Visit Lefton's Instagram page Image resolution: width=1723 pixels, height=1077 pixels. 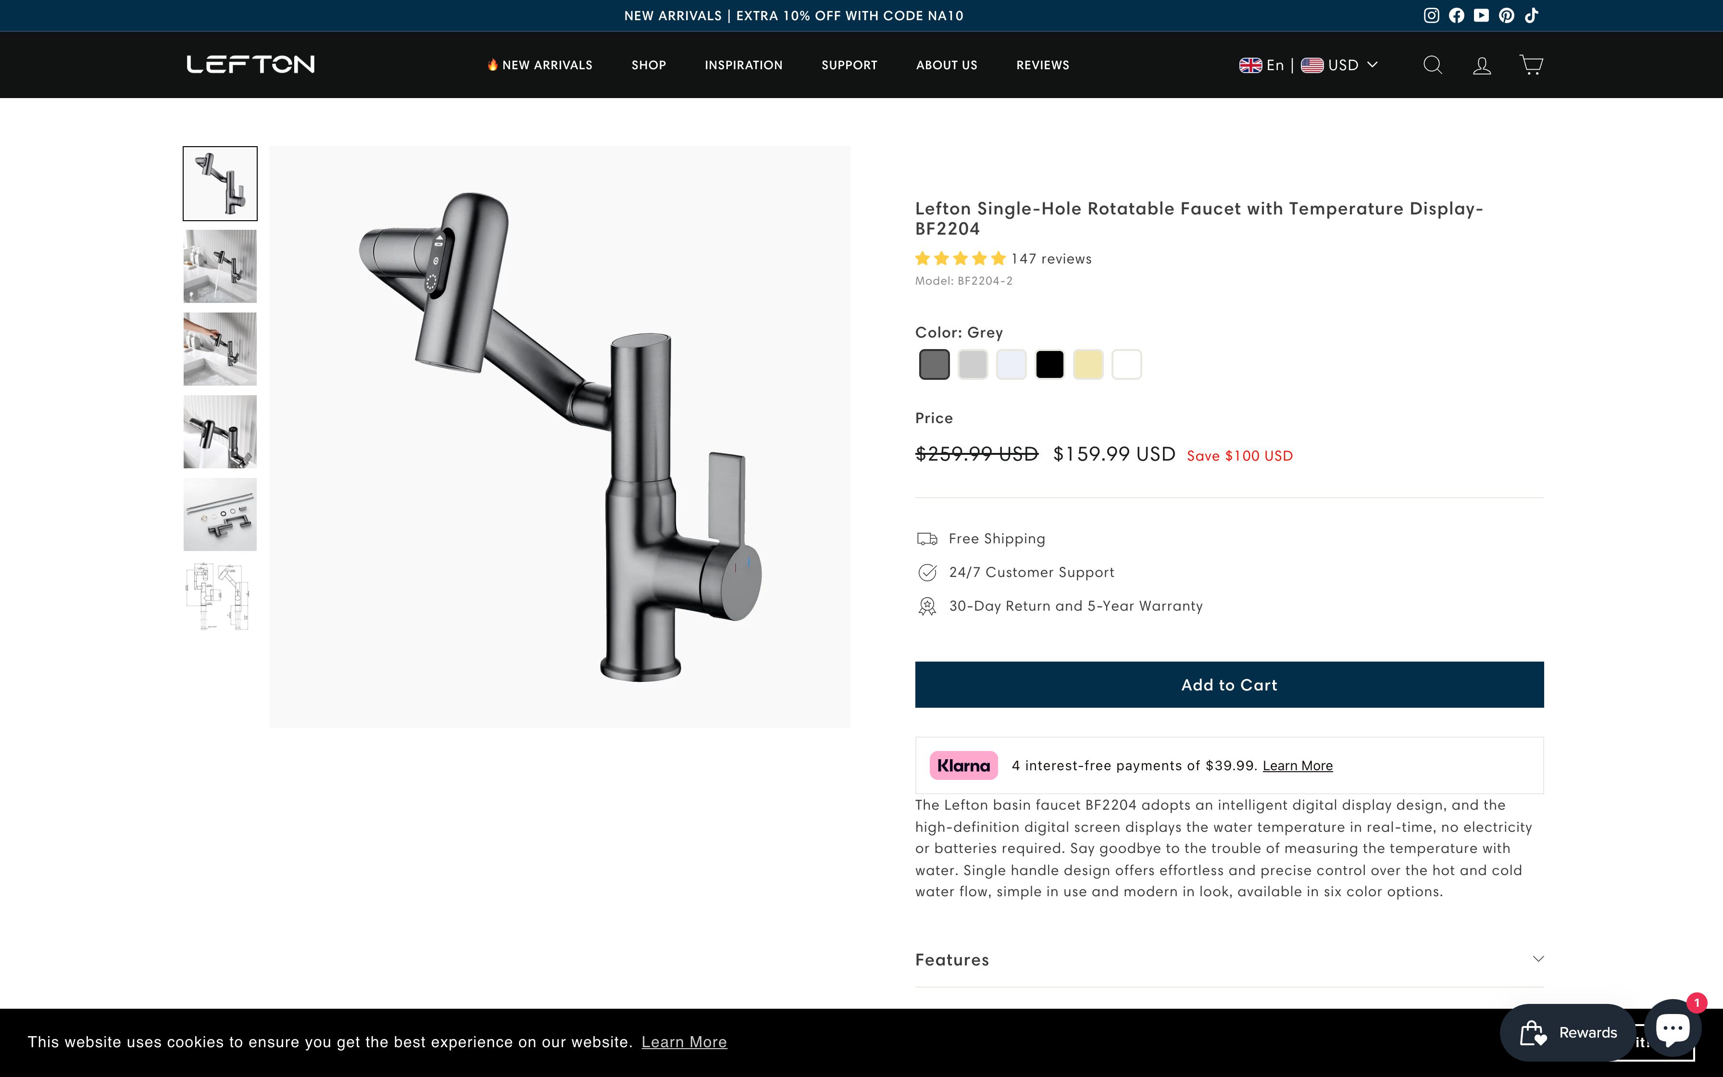coord(1433,15)
